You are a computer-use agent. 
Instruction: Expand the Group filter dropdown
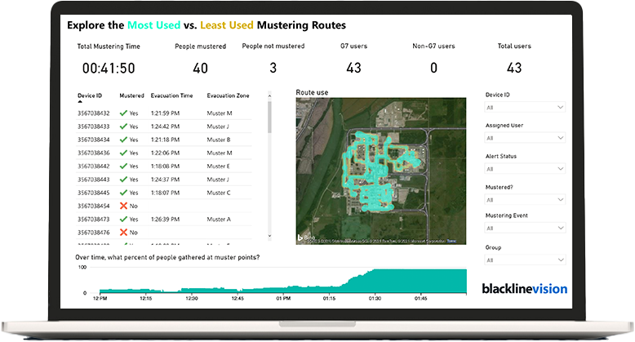click(x=525, y=260)
